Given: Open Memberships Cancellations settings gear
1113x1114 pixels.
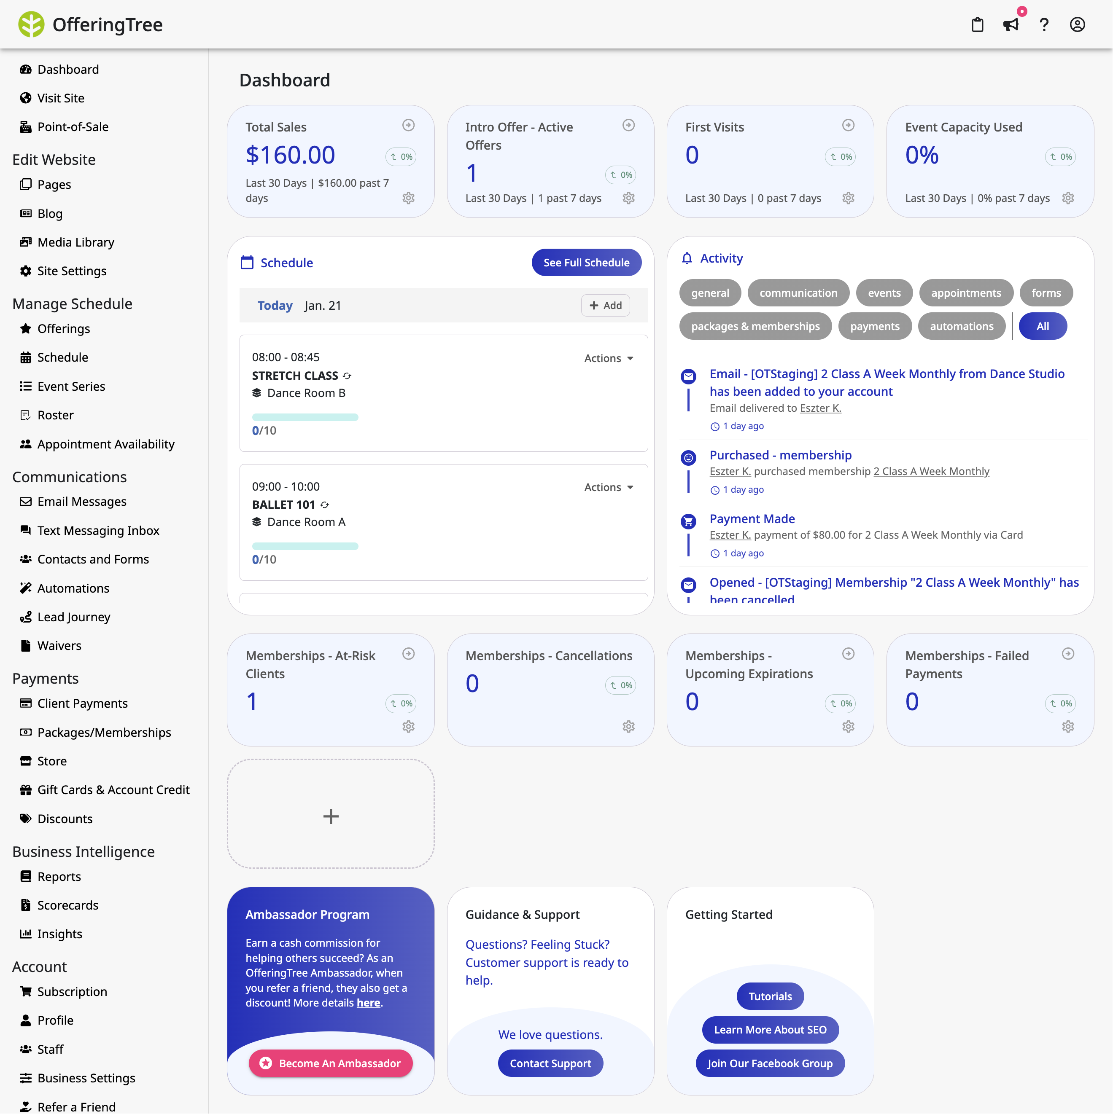Looking at the screenshot, I should (628, 727).
